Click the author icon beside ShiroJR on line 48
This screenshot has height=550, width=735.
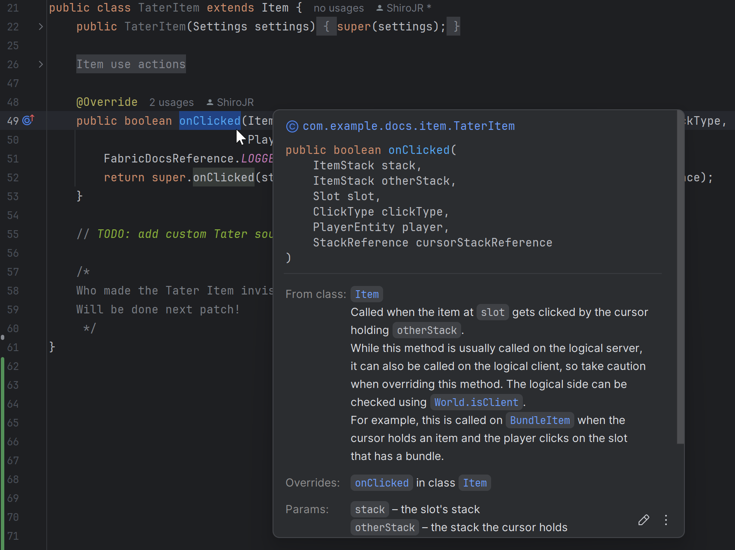[210, 102]
